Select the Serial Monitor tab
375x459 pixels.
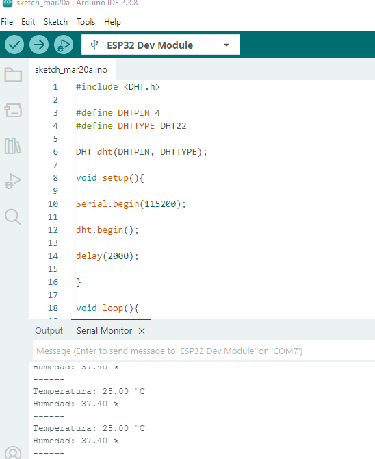[104, 331]
